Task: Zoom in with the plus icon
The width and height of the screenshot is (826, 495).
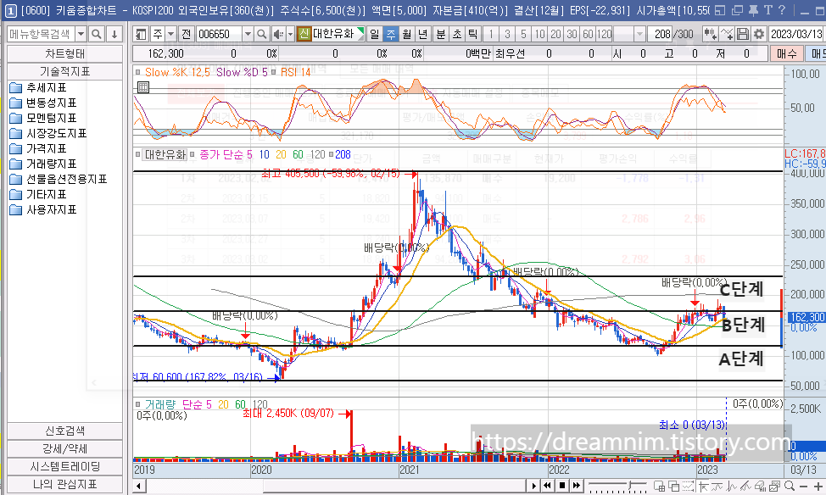Action: point(818,486)
